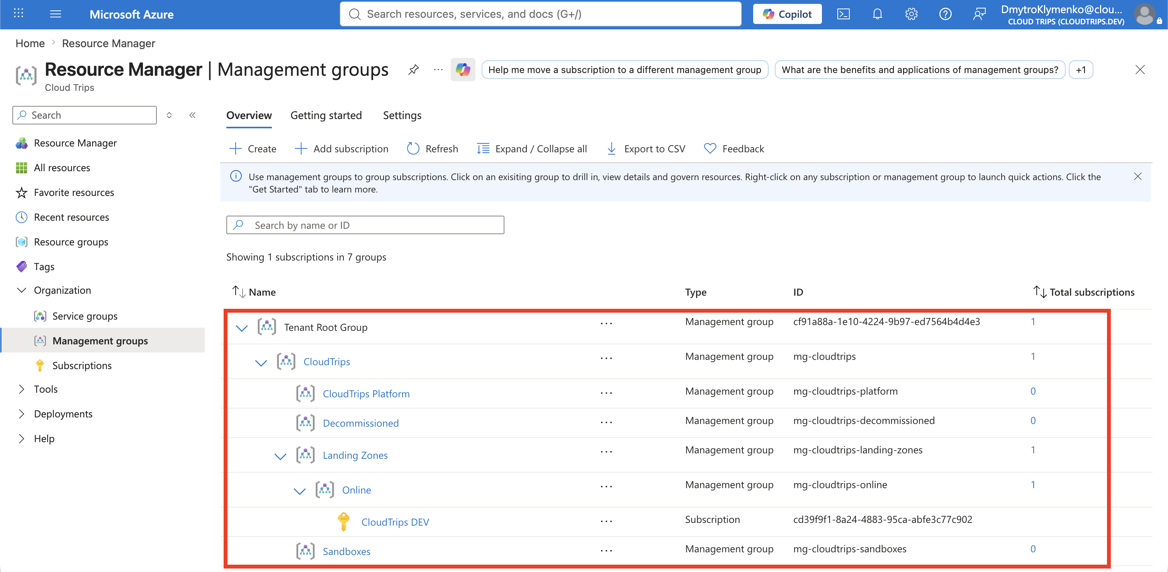Screen dimensions: 1168x572
Task: Dismiss the info banner
Action: (x=1137, y=177)
